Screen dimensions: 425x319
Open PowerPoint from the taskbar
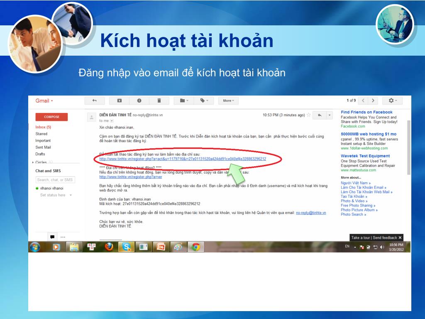161,247
